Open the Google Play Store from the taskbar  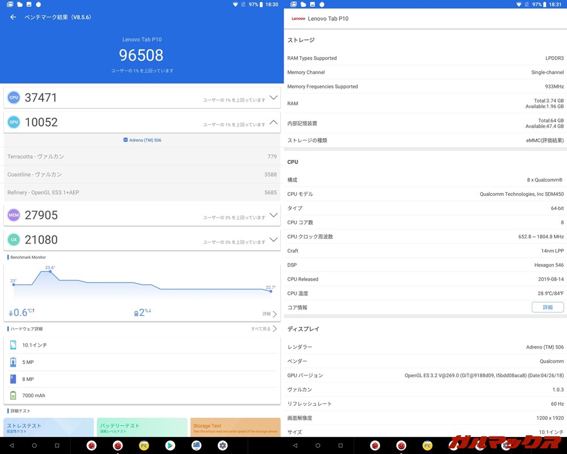pyautogui.click(x=170, y=445)
